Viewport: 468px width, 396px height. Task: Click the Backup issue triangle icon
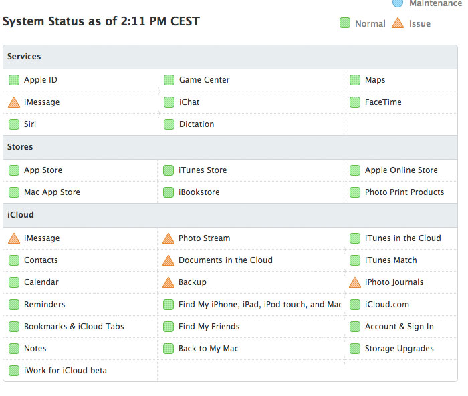[168, 282]
